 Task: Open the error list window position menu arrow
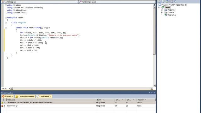pos(149,93)
